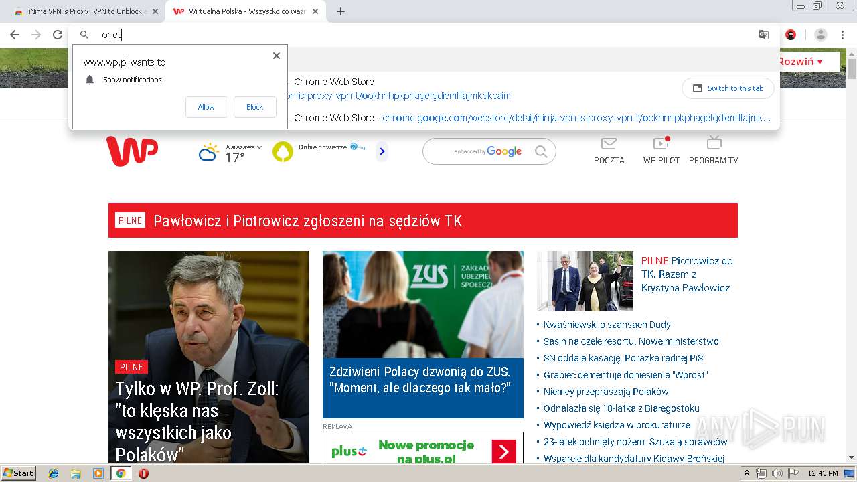Image resolution: width=857 pixels, height=482 pixels.
Task: Switch to the iNinja VPN tab
Action: (86, 11)
